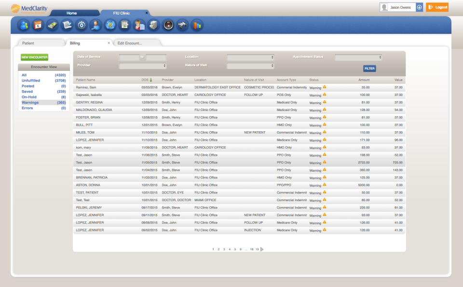Open the settings gear icon in toolbar
Screen dimensions: 463x287
[82, 25]
